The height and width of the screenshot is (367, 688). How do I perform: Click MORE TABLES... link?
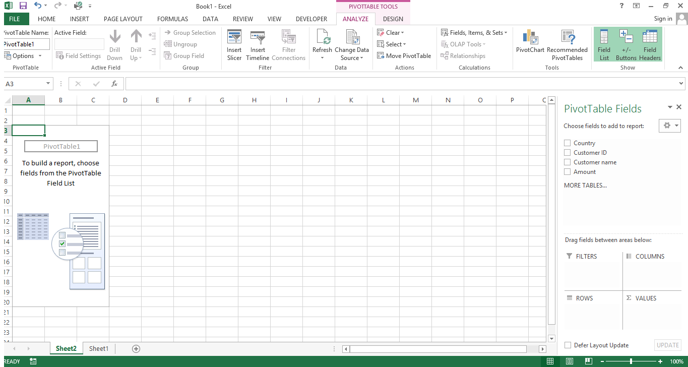point(585,186)
